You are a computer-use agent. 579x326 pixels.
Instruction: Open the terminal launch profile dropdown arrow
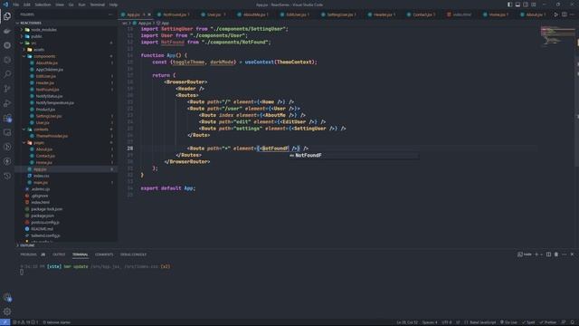pyautogui.click(x=541, y=254)
